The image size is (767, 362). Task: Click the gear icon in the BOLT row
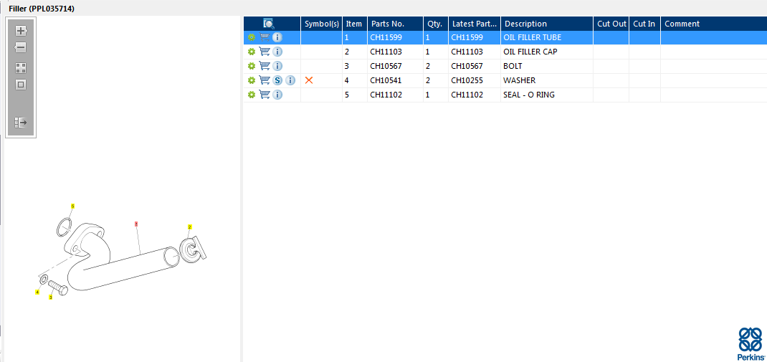pyautogui.click(x=252, y=66)
